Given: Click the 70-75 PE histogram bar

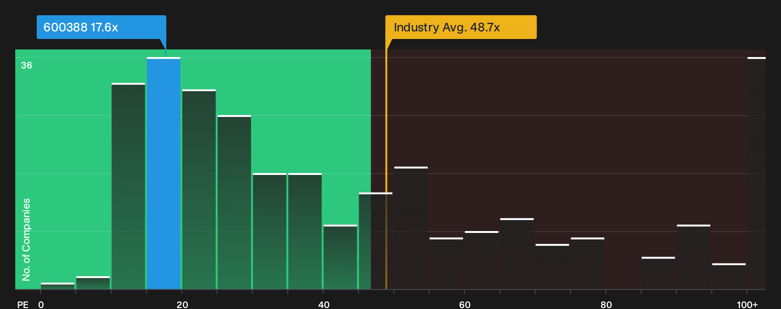Looking at the screenshot, I should (x=552, y=267).
